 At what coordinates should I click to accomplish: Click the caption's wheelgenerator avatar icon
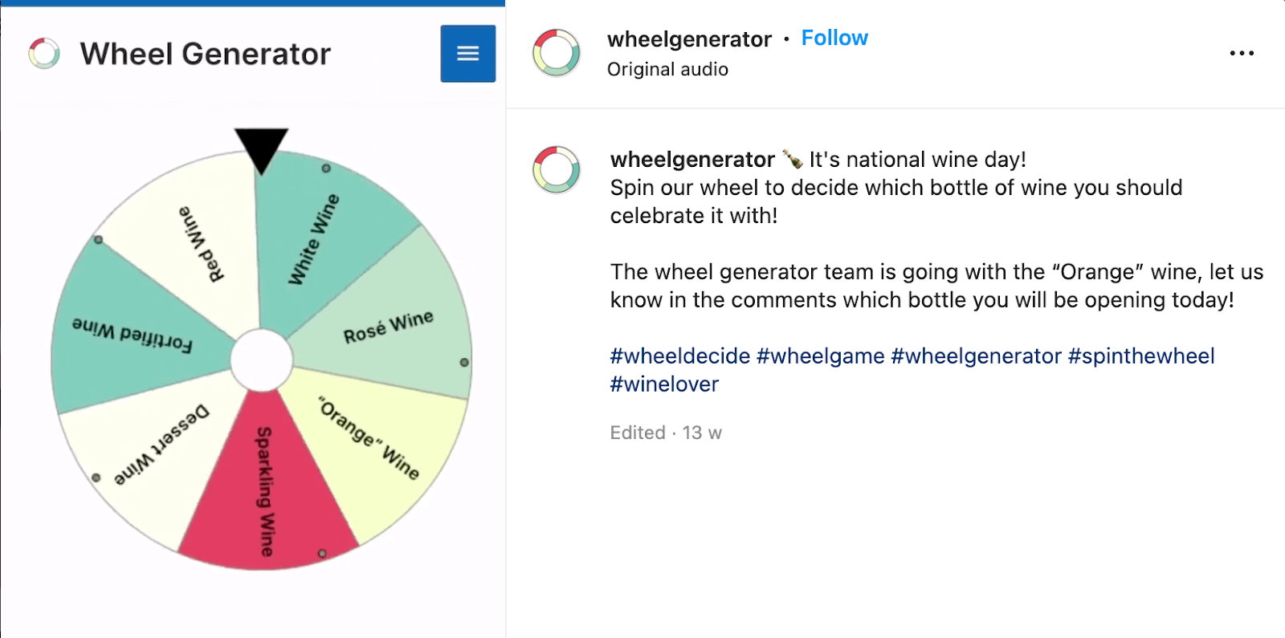[557, 169]
